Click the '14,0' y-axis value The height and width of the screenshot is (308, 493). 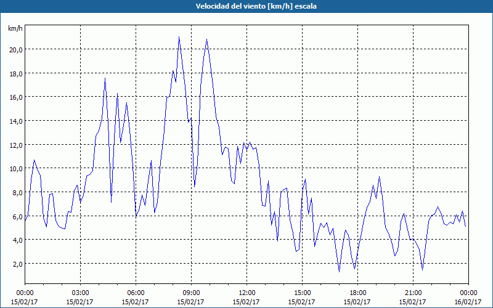pyautogui.click(x=16, y=121)
